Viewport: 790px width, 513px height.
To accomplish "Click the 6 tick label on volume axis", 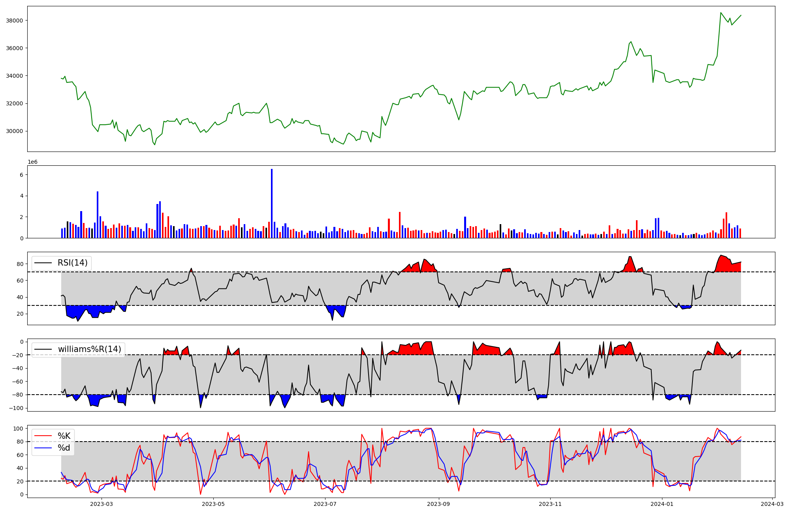I will click(x=22, y=175).
